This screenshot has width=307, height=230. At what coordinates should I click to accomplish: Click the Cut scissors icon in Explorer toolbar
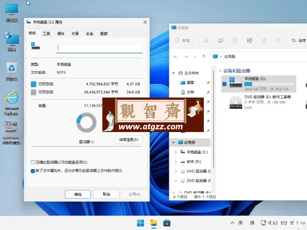click(206, 40)
